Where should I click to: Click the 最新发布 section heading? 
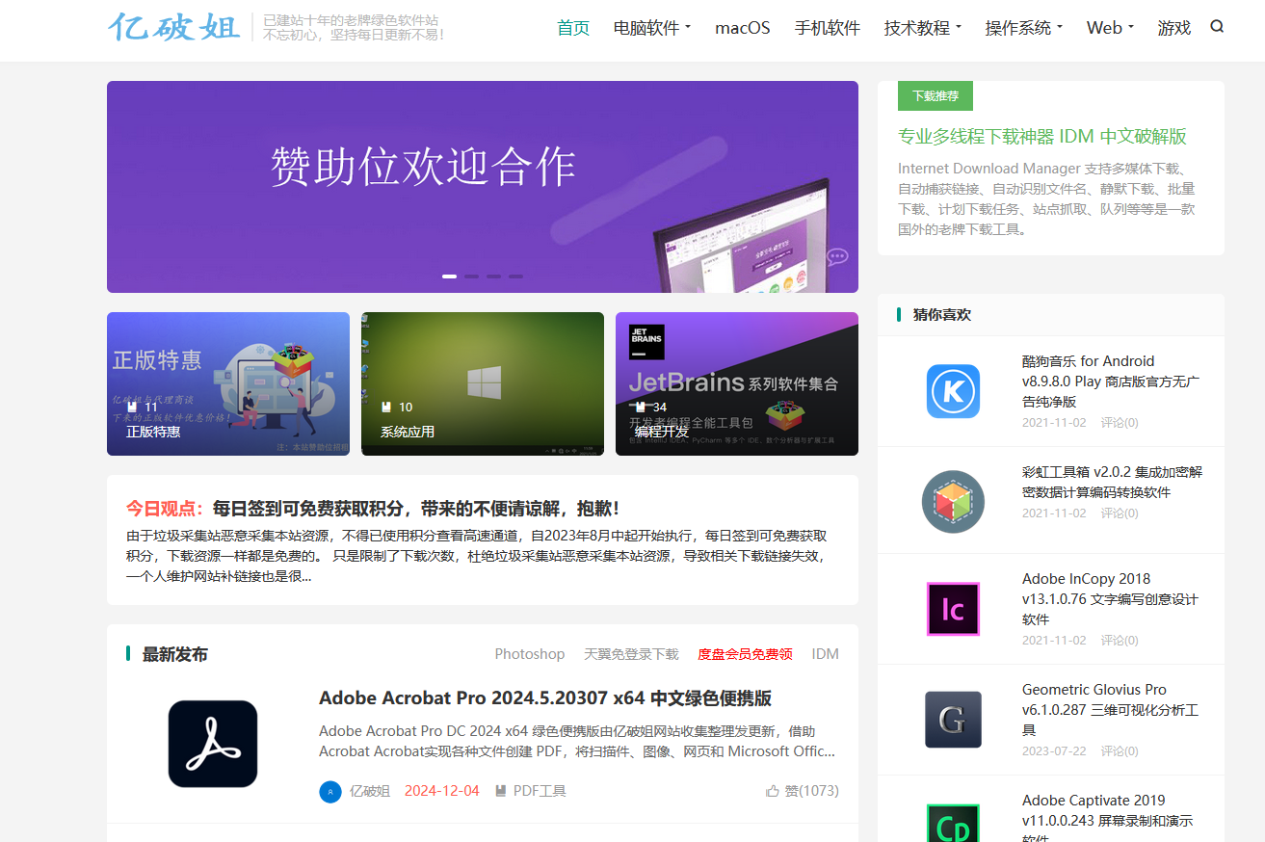[x=174, y=654]
